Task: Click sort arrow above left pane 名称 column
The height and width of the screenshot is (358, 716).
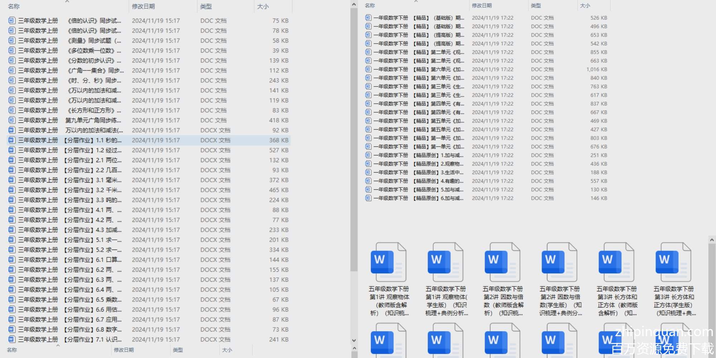Action: (x=67, y=2)
